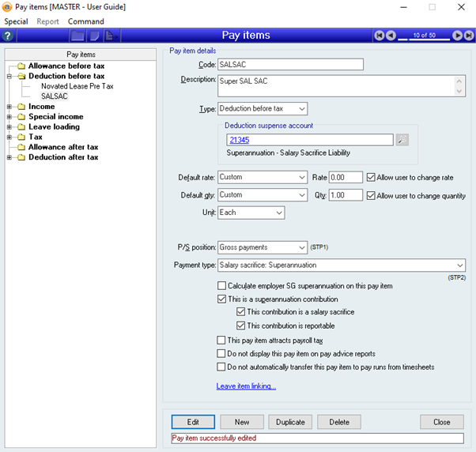Open the suspense account lookup button
The width and height of the screenshot is (476, 452).
402,140
